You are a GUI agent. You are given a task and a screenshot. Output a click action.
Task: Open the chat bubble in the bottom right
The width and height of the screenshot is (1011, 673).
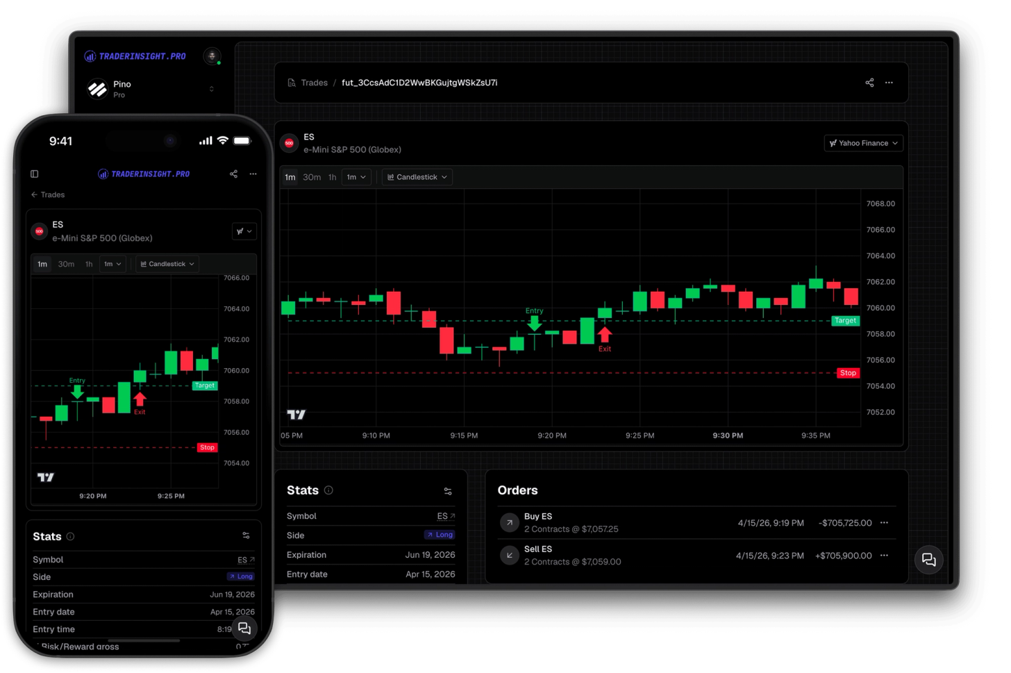pyautogui.click(x=928, y=560)
